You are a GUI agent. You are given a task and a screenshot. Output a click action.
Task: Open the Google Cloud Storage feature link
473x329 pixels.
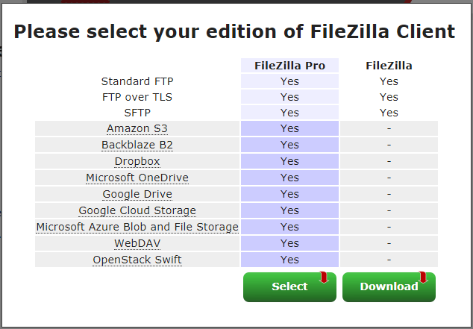[137, 210]
